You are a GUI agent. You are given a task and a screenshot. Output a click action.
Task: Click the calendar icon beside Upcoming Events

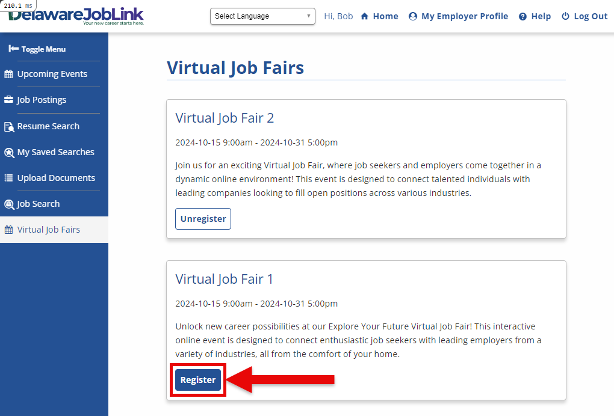(8, 75)
